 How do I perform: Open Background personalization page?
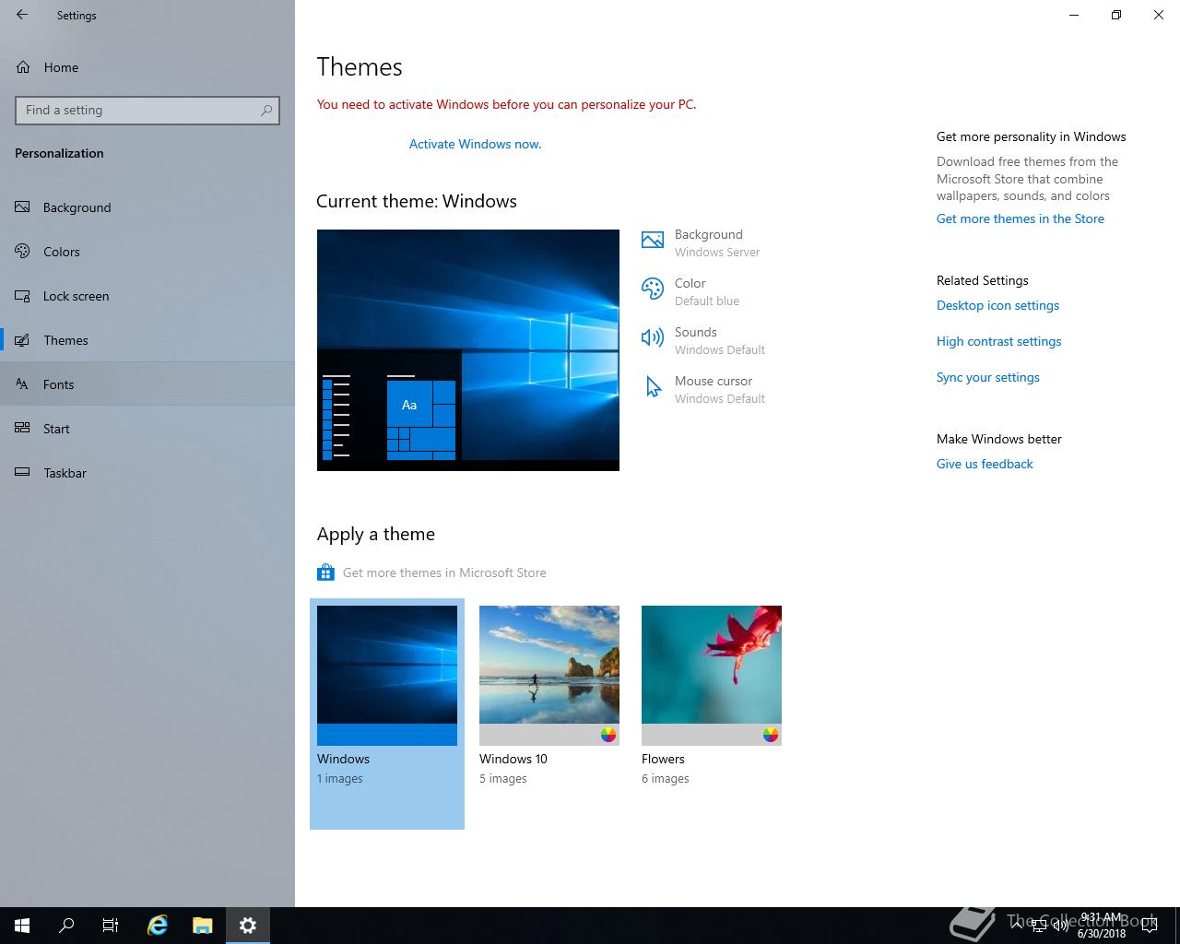(147, 207)
